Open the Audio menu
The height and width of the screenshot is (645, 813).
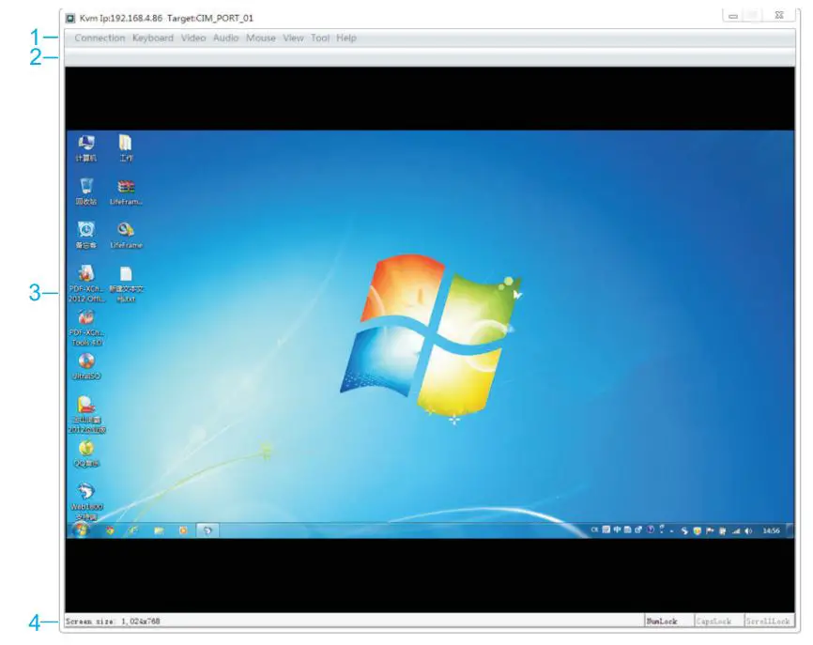click(x=225, y=38)
